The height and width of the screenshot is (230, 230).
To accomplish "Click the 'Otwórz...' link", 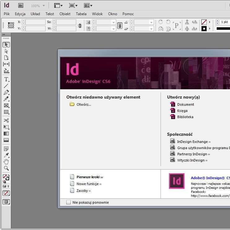I will tap(84, 104).
